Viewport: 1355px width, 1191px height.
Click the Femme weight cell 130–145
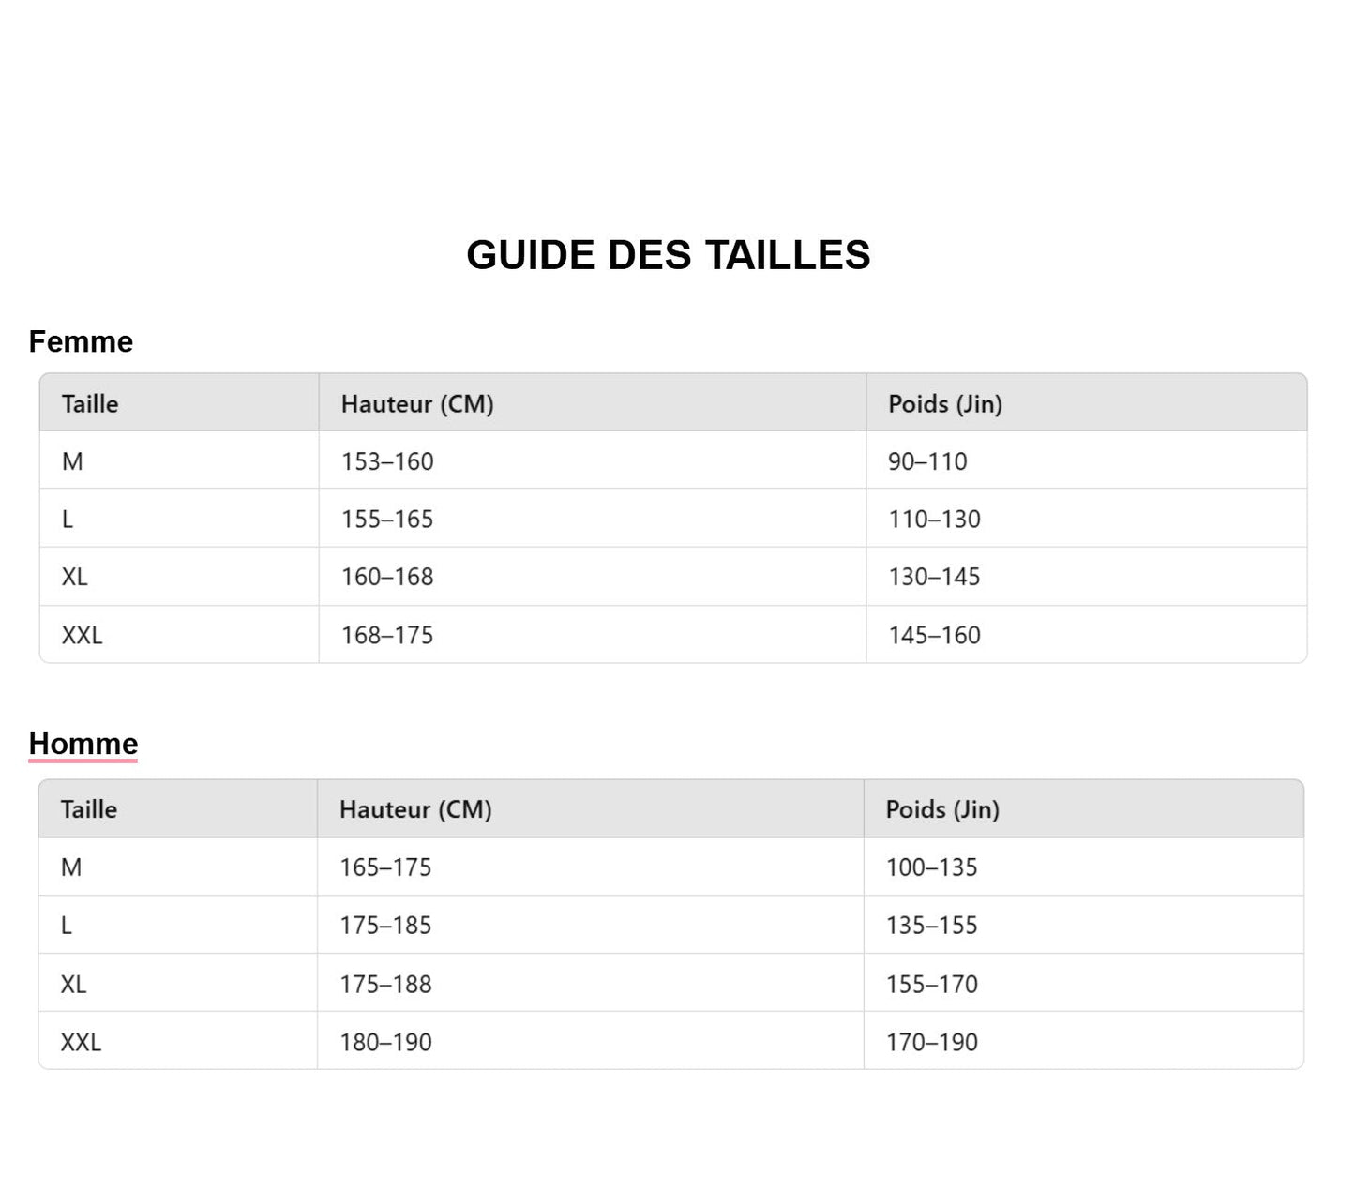coord(934,577)
